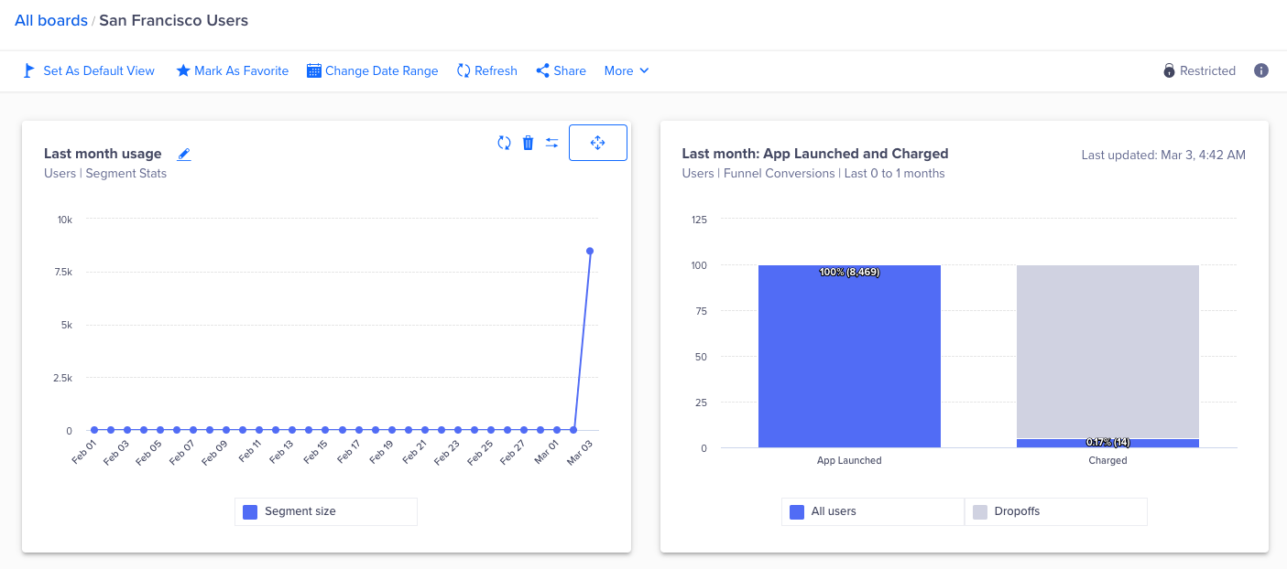
Task: Click the Last month usage title
Action: [103, 154]
